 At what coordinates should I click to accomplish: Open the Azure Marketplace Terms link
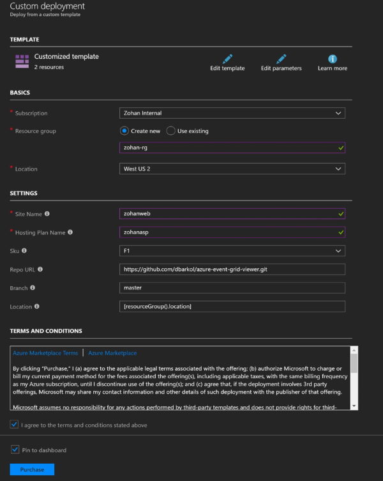[45, 353]
